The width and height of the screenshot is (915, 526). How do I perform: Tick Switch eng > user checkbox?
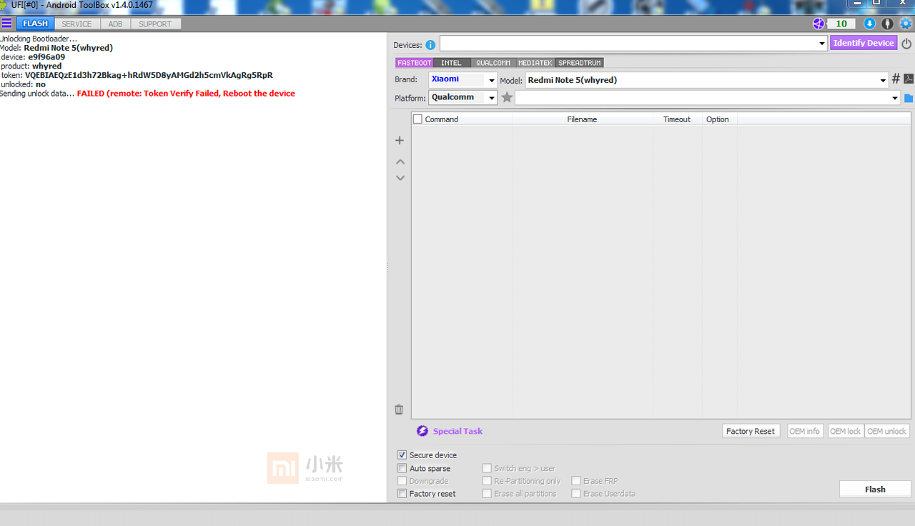[x=487, y=468]
